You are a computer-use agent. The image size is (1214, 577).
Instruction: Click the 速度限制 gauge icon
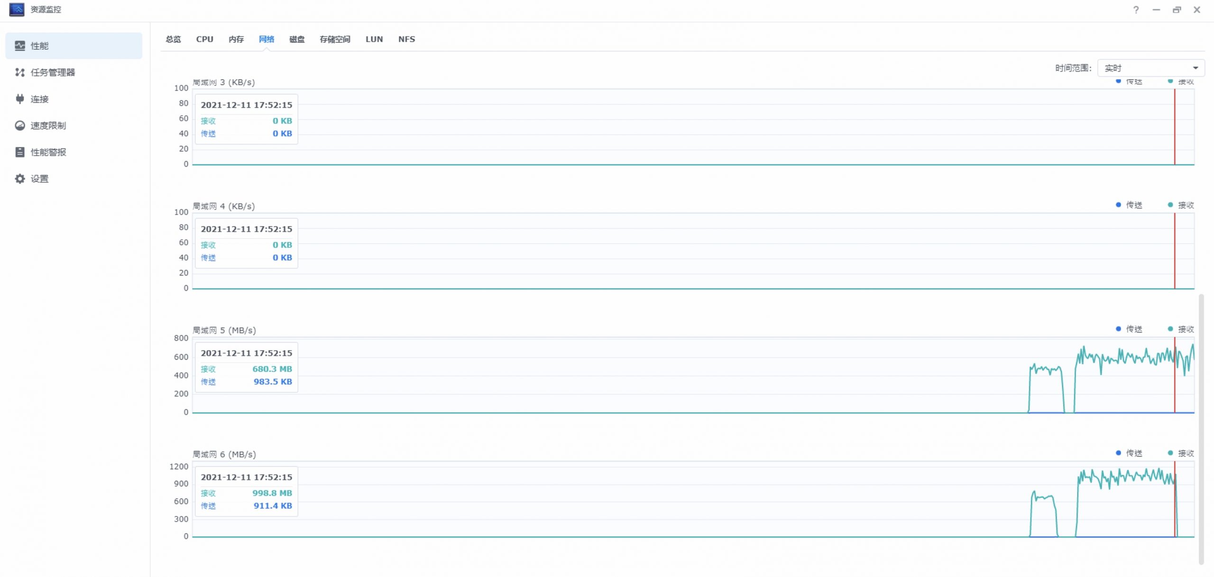pos(20,125)
